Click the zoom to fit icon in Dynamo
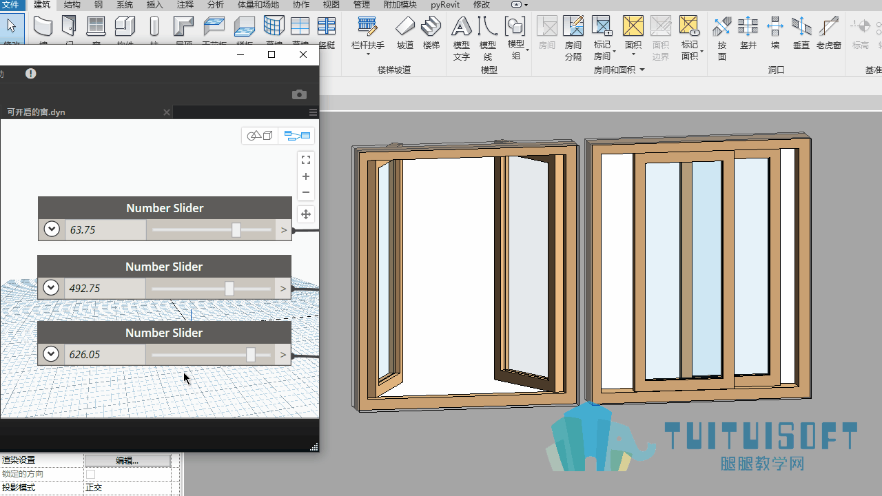Image resolution: width=882 pixels, height=496 pixels. coord(306,160)
